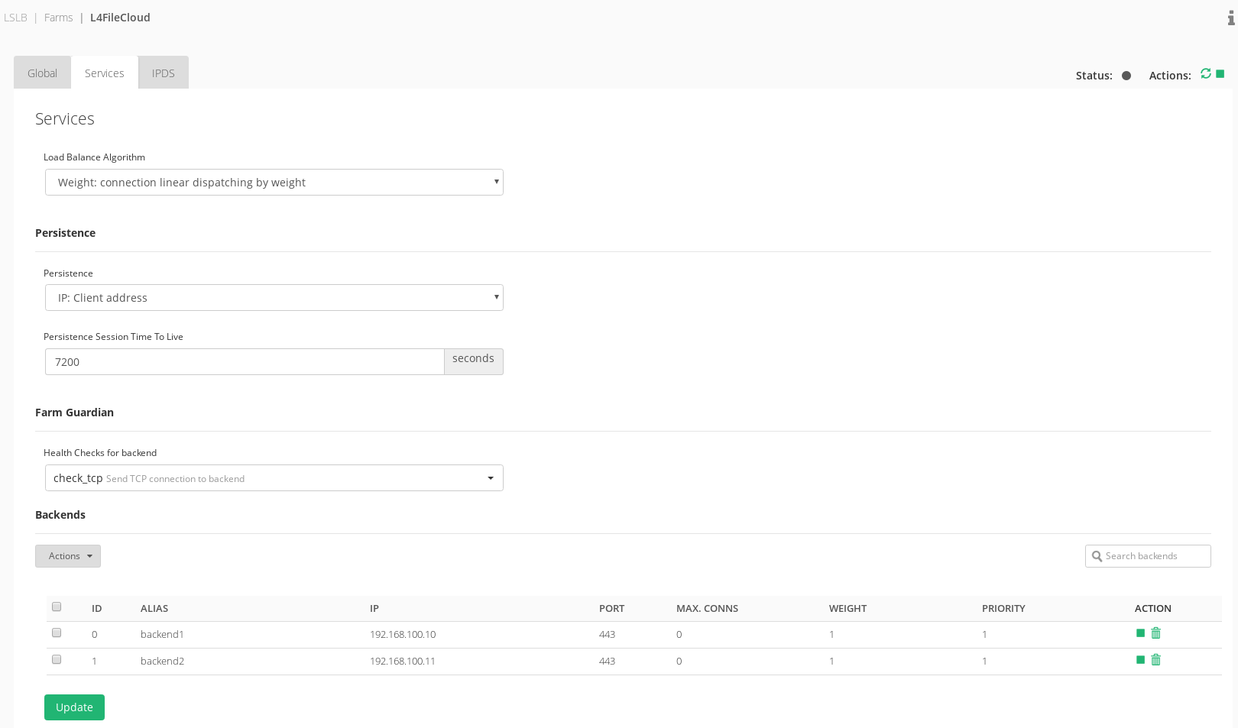1238x728 pixels.
Task: Go to LSLB breadcrumb link
Action: pyautogui.click(x=15, y=18)
